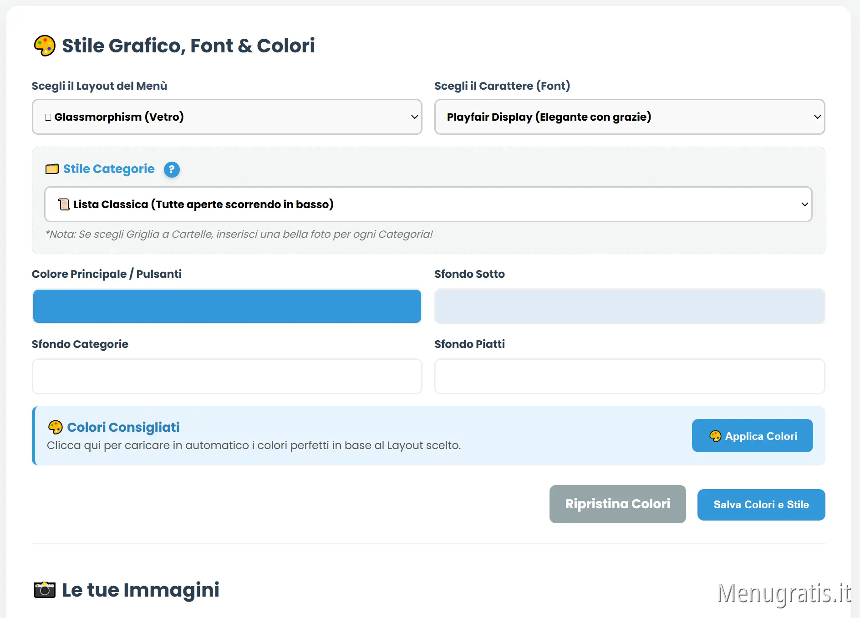Screen dimensions: 860x618
Task: Click the palette icon inside the Applica Colori button
Action: pos(715,436)
